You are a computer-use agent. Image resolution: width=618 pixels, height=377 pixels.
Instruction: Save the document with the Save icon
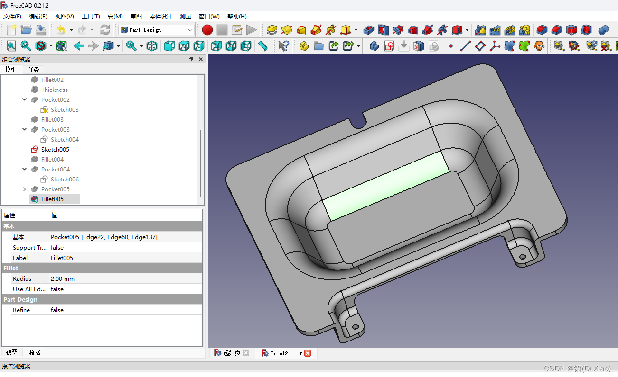(41, 30)
